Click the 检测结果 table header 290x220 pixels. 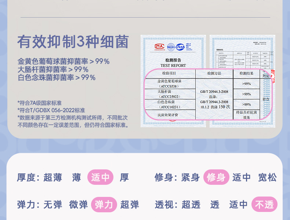(246, 73)
